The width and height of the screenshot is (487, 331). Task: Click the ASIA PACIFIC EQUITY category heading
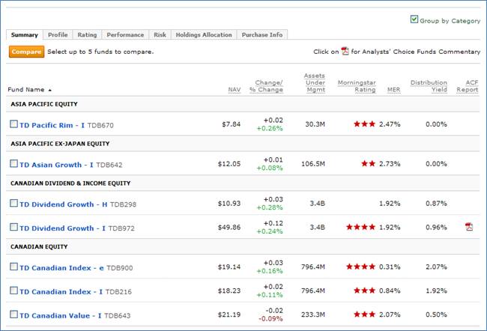(44, 104)
